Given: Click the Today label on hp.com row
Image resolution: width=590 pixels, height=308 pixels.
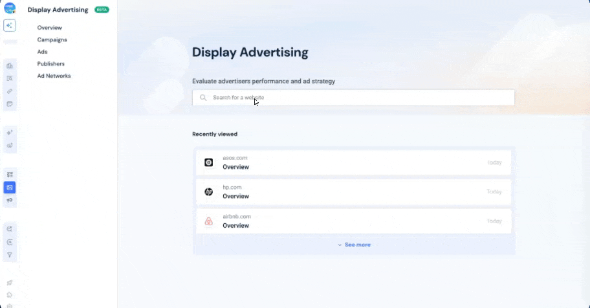Looking at the screenshot, I should [494, 192].
